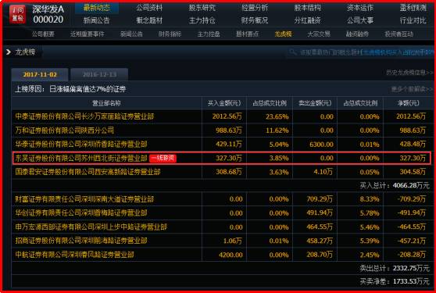Switch to the 2016-12-13 date tab
Viewport: 436px width, 293px height.
99,74
